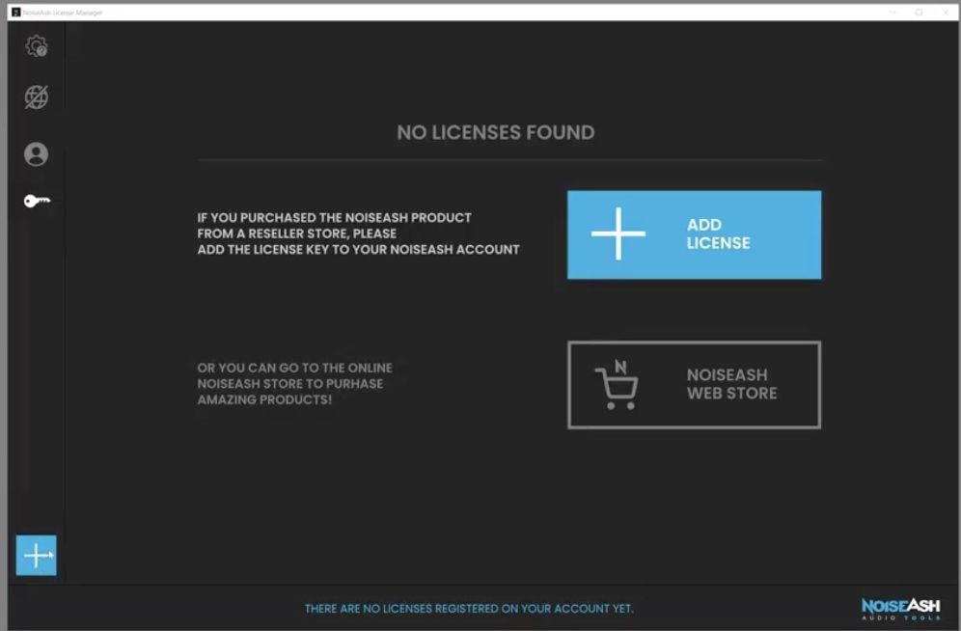This screenshot has width=961, height=631.
Task: Close the License Manager window
Action: [x=945, y=13]
